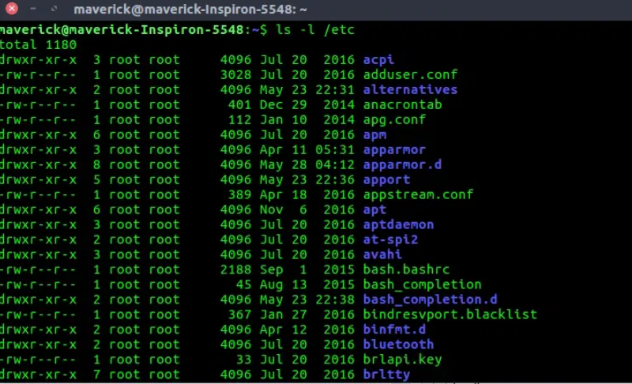The image size is (632, 384).
Task: Click the brlapi.key file name
Action: tap(402, 360)
